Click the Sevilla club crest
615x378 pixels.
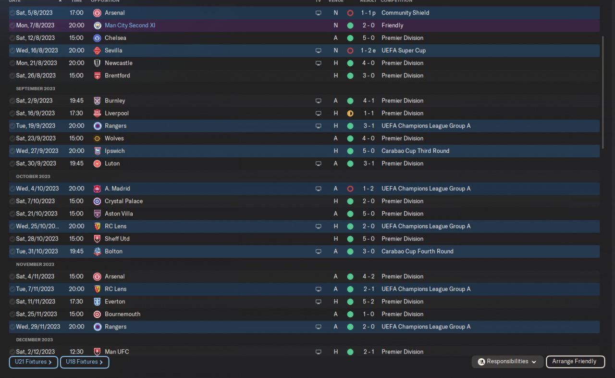click(x=98, y=50)
